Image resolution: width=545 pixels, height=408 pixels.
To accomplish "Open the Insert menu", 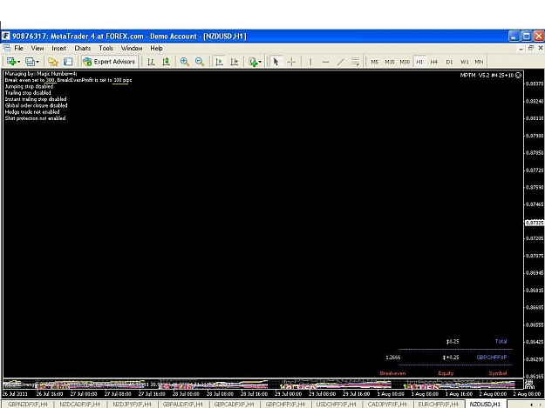I will (58, 48).
